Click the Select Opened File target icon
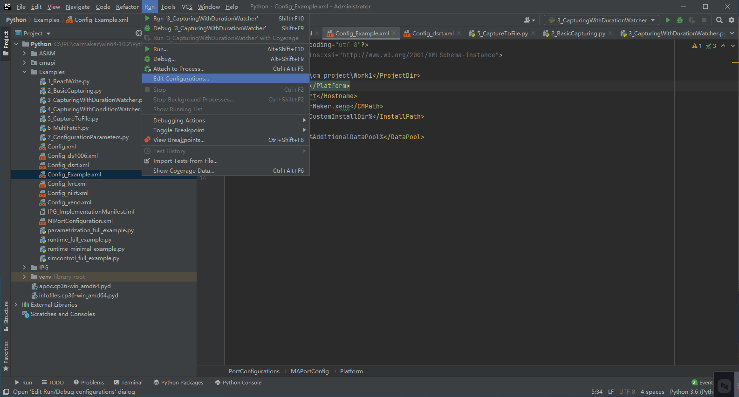This screenshot has width=739, height=397. [138, 33]
